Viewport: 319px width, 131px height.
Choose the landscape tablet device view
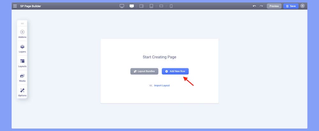coord(142,6)
